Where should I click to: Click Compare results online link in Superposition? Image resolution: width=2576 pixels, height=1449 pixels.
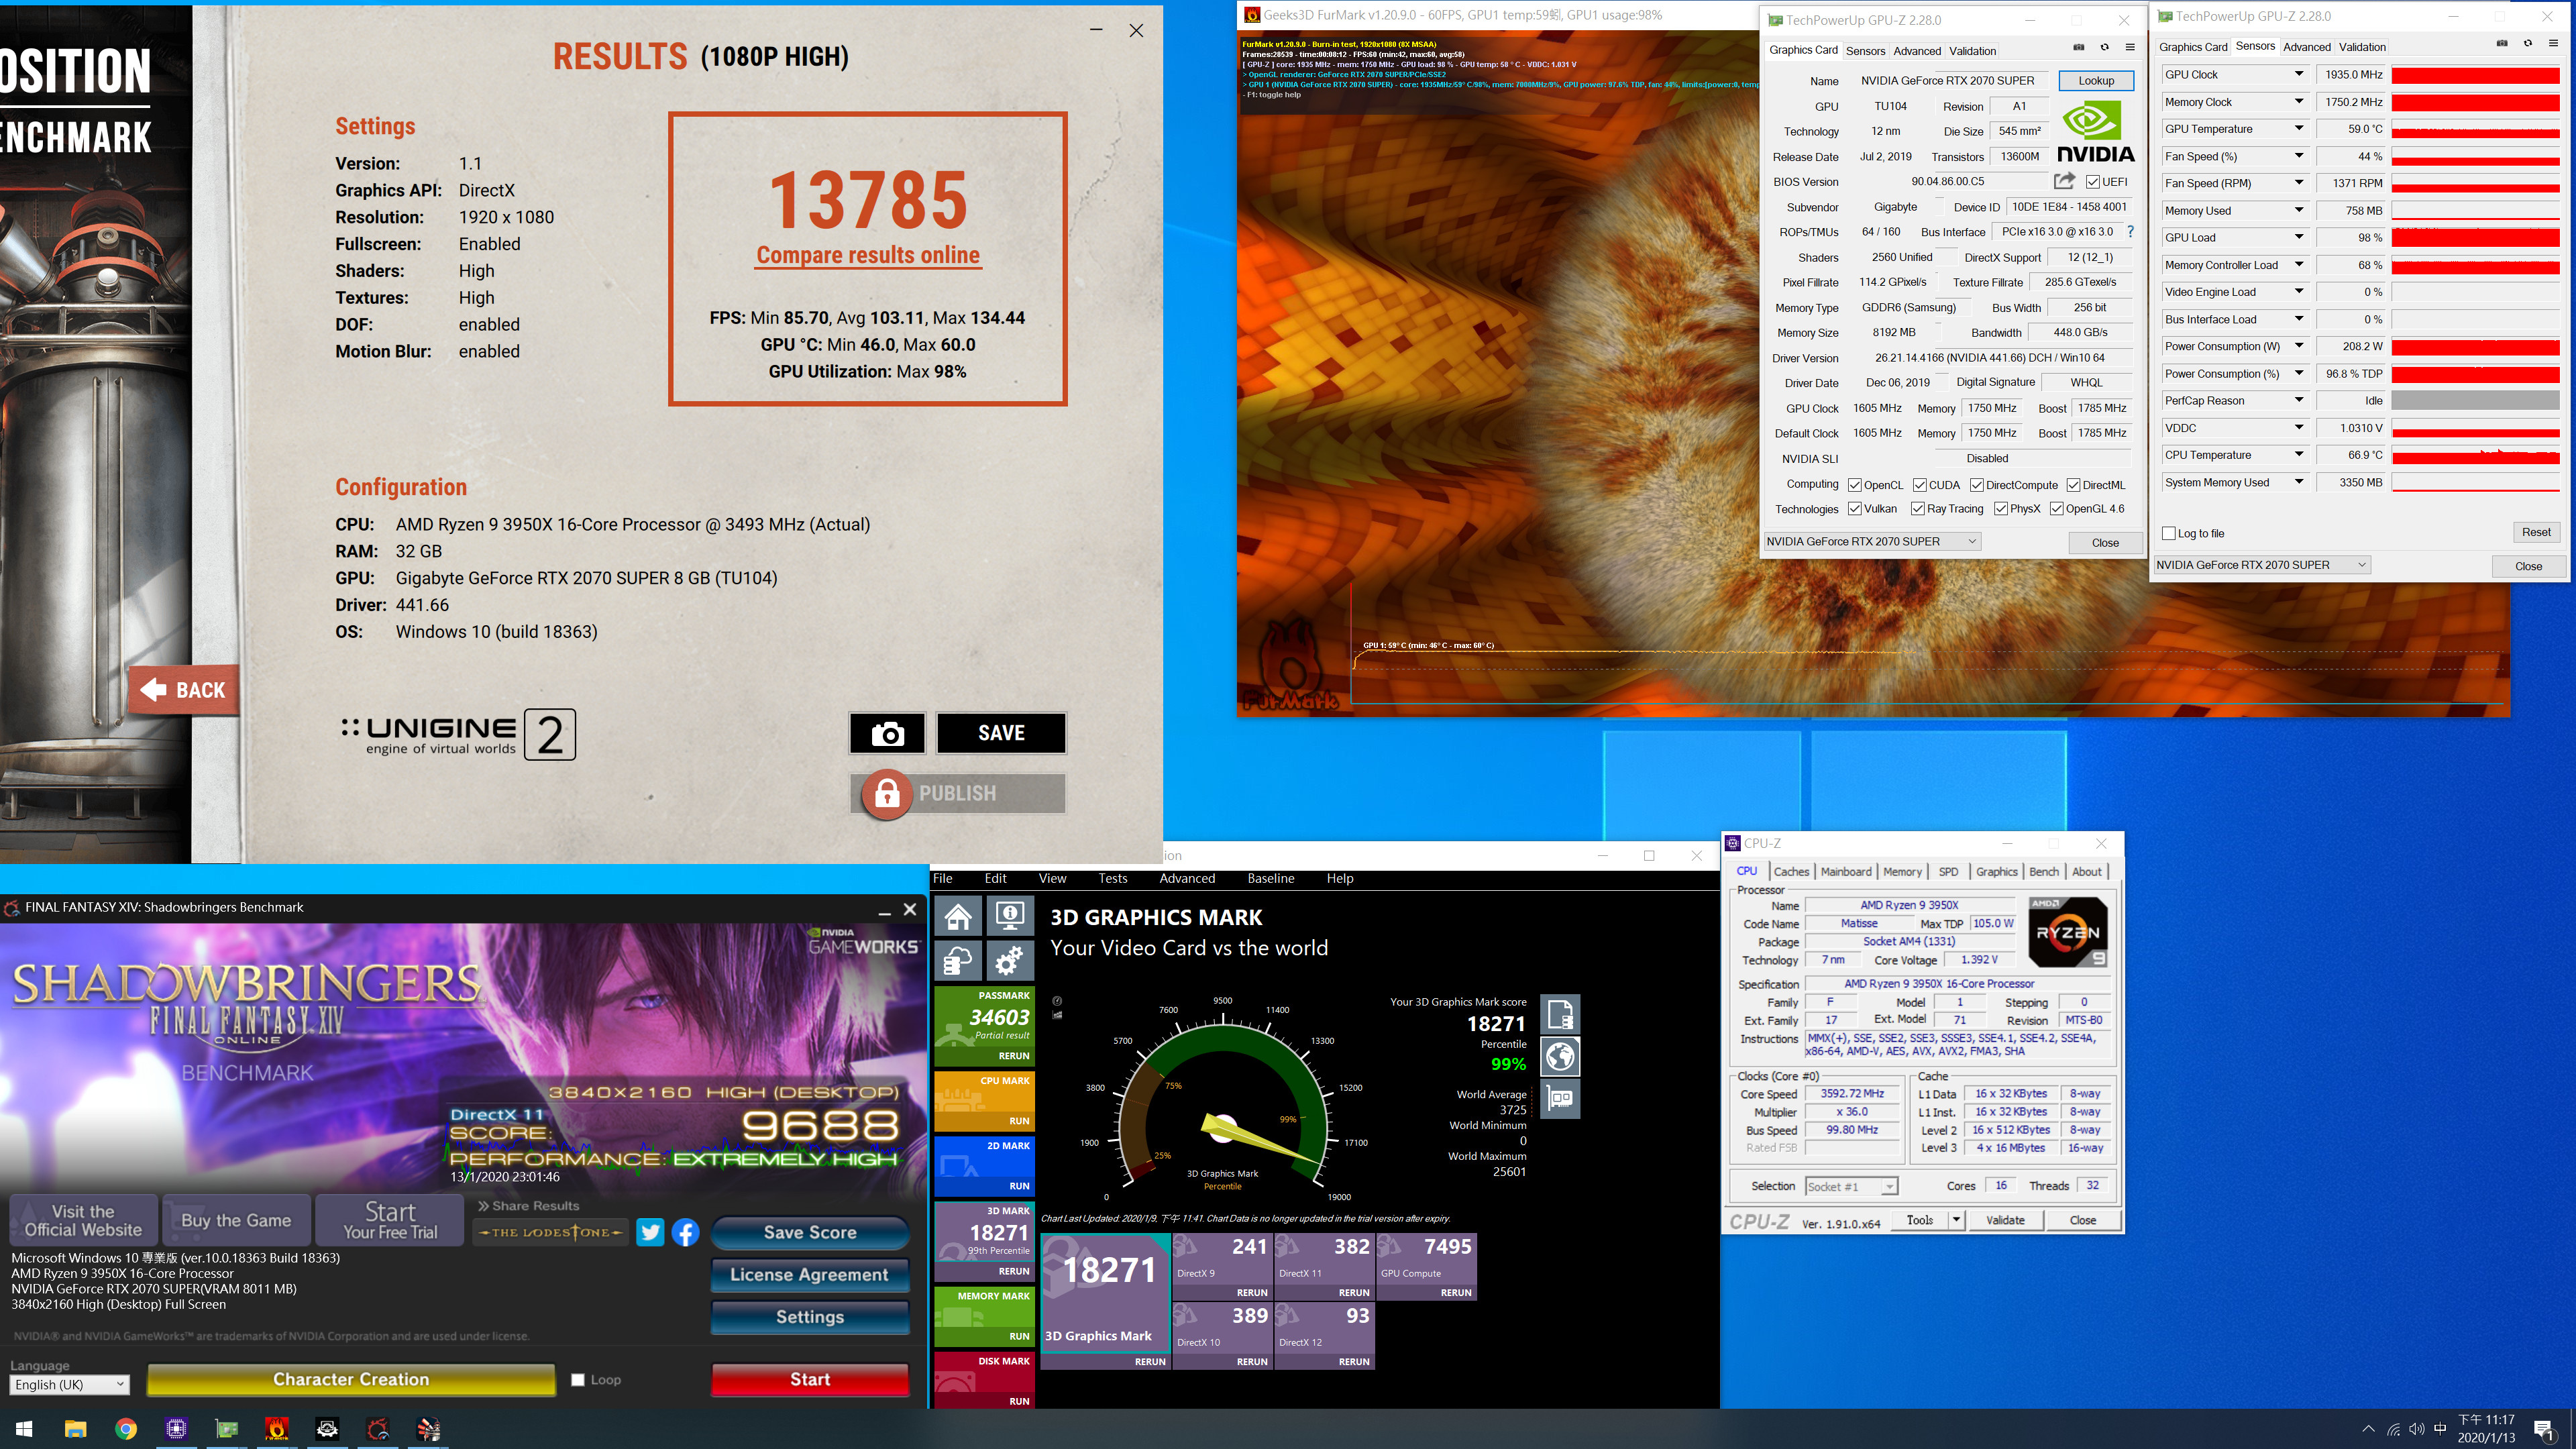[868, 255]
